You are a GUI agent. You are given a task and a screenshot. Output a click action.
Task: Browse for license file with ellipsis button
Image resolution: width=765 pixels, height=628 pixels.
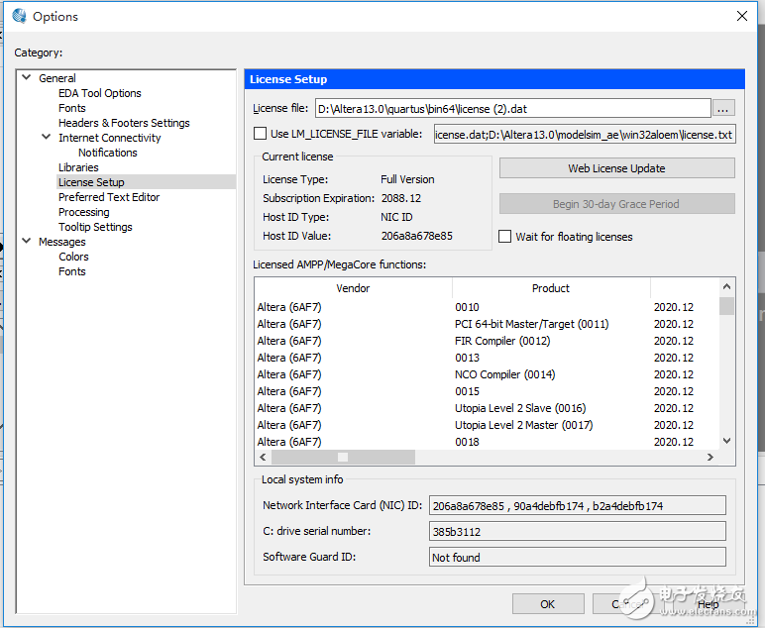click(x=724, y=108)
